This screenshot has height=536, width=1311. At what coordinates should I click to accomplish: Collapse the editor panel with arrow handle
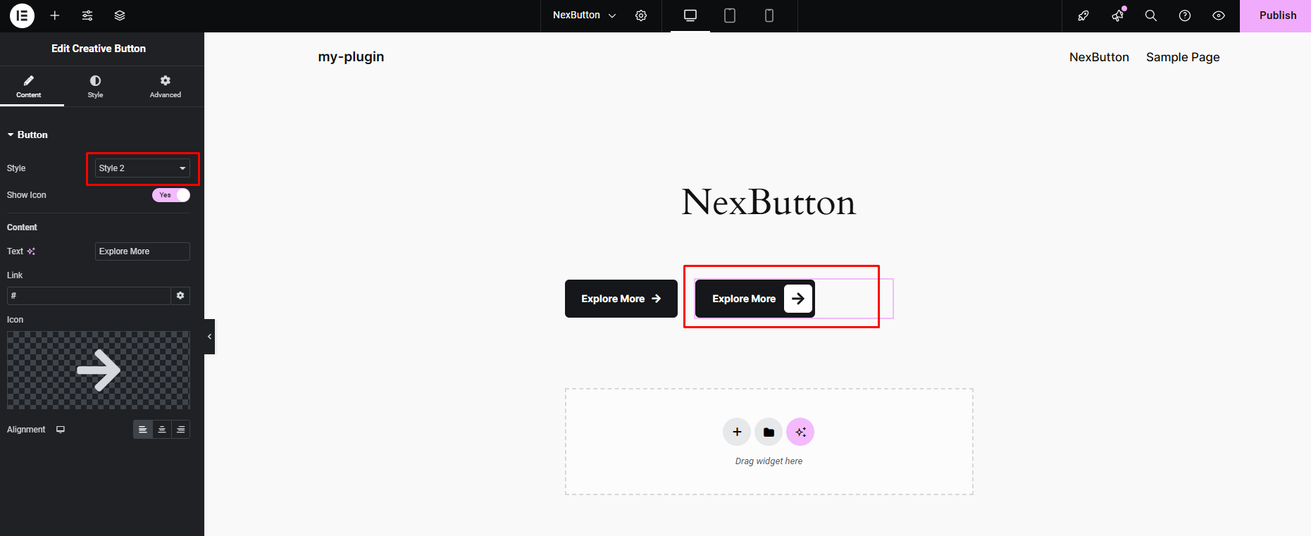tap(209, 337)
